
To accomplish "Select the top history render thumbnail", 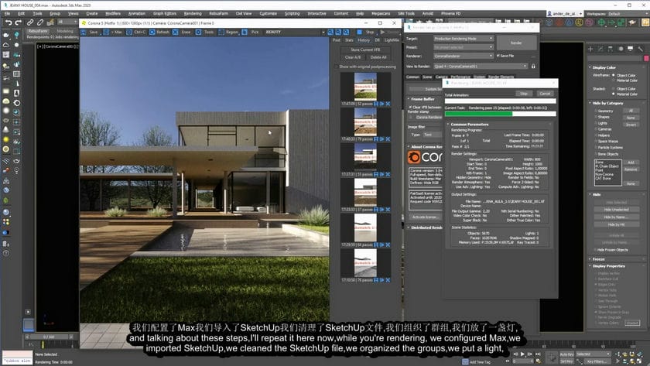I will pos(365,86).
